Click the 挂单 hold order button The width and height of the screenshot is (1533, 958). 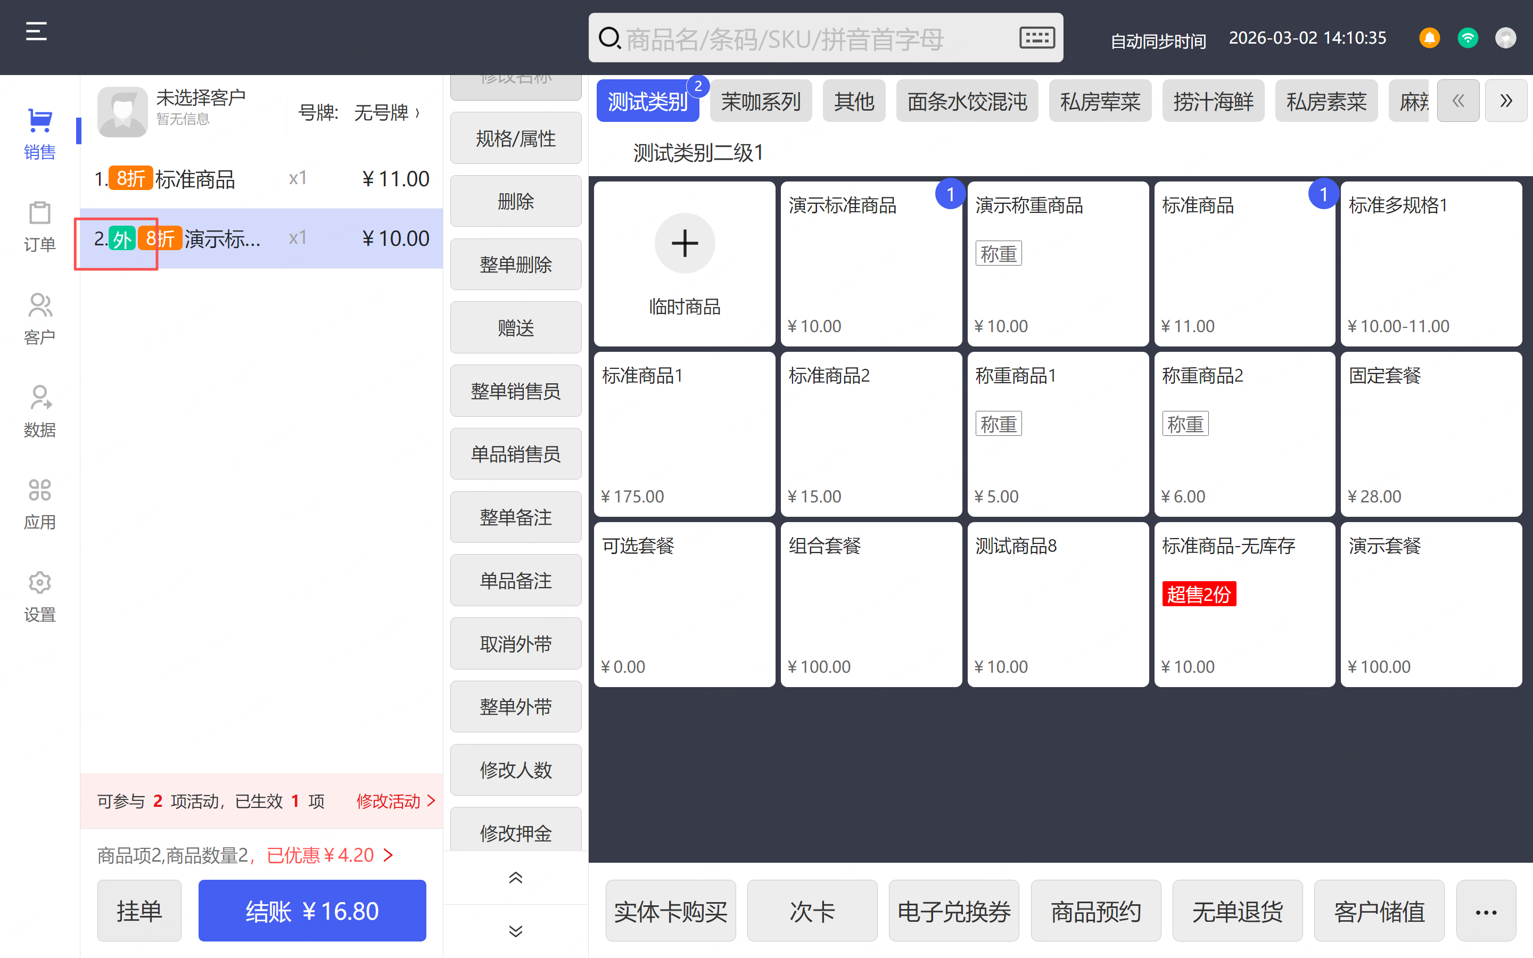[x=139, y=911]
